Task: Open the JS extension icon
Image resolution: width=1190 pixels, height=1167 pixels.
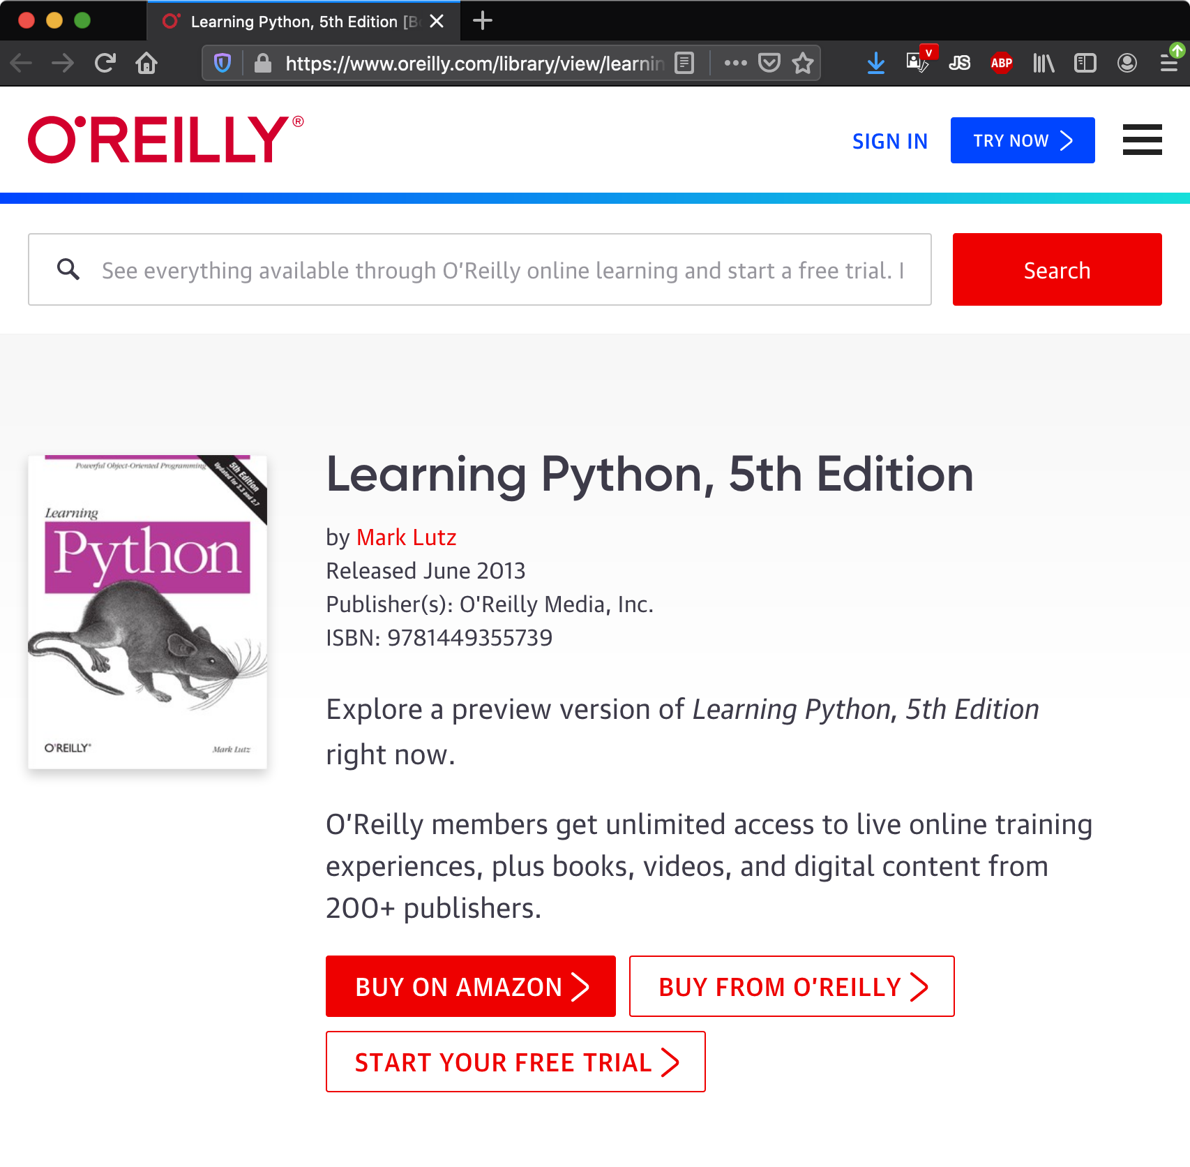Action: 959,64
